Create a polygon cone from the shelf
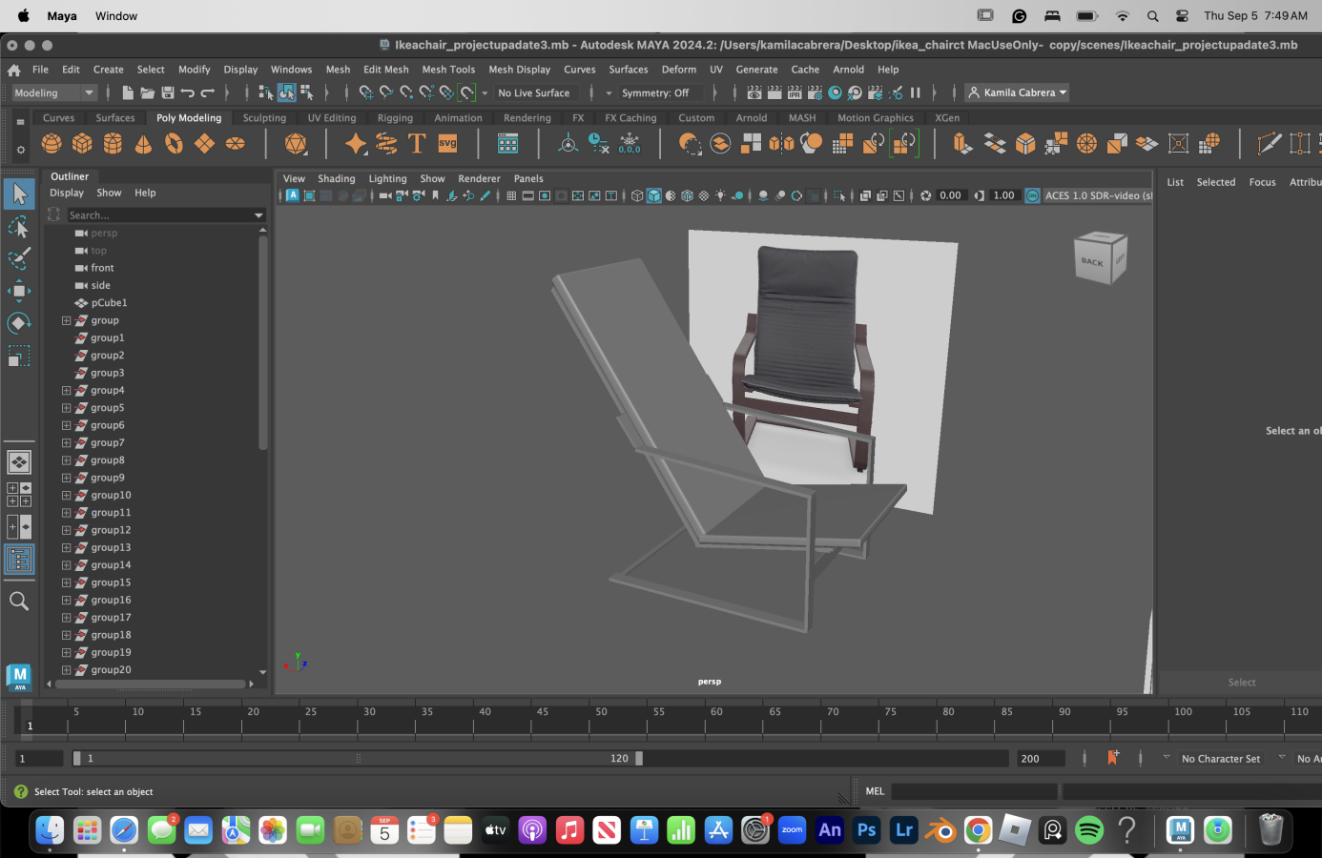 tap(143, 144)
